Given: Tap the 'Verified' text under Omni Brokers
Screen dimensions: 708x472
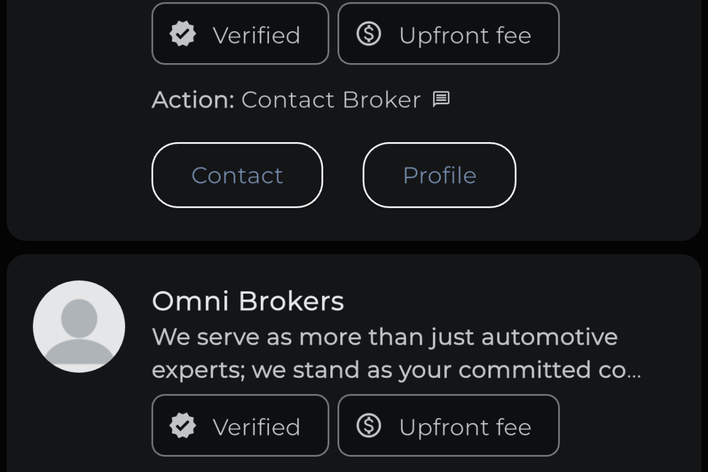Looking at the screenshot, I should 257,427.
